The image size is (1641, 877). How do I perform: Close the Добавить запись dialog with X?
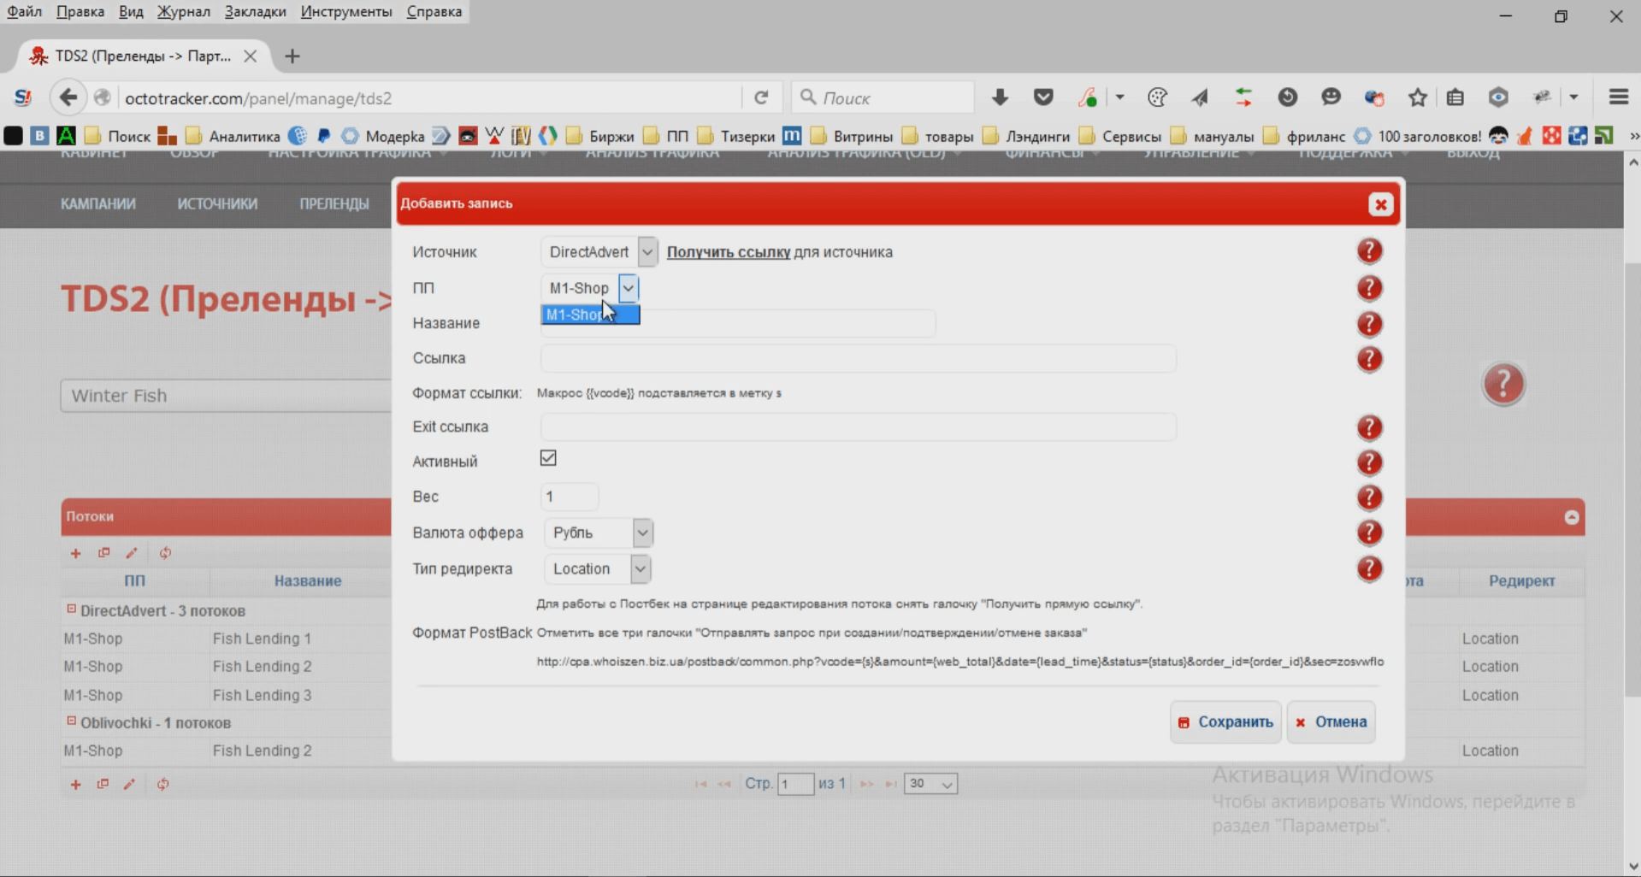1379,204
